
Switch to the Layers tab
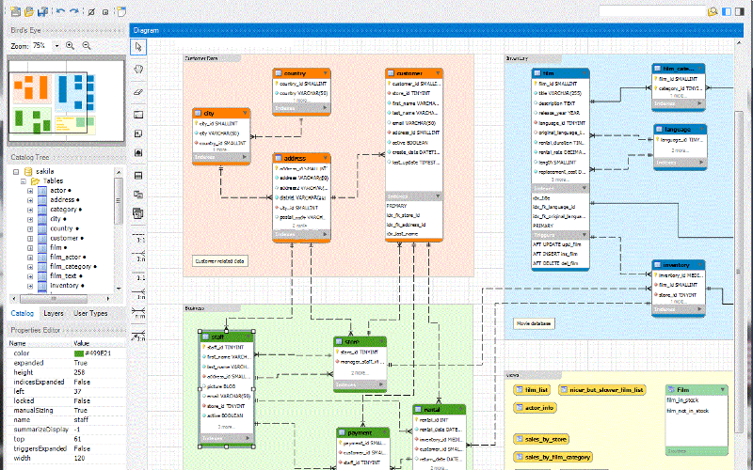click(54, 313)
